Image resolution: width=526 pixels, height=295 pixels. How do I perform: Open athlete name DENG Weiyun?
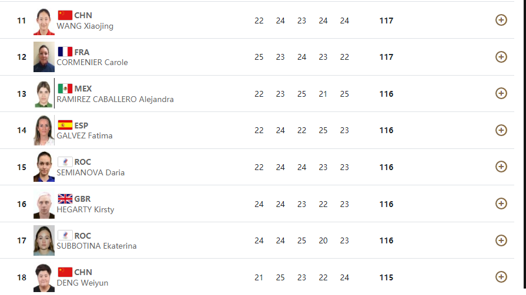pyautogui.click(x=82, y=283)
